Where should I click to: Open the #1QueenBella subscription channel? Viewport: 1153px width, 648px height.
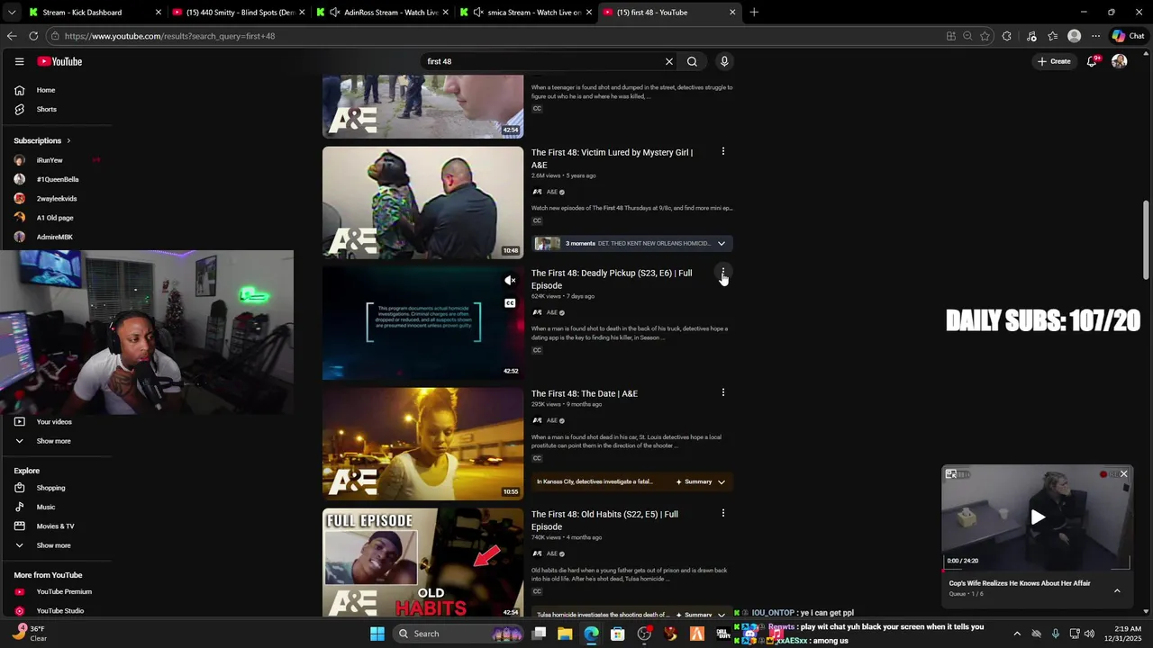pos(56,179)
